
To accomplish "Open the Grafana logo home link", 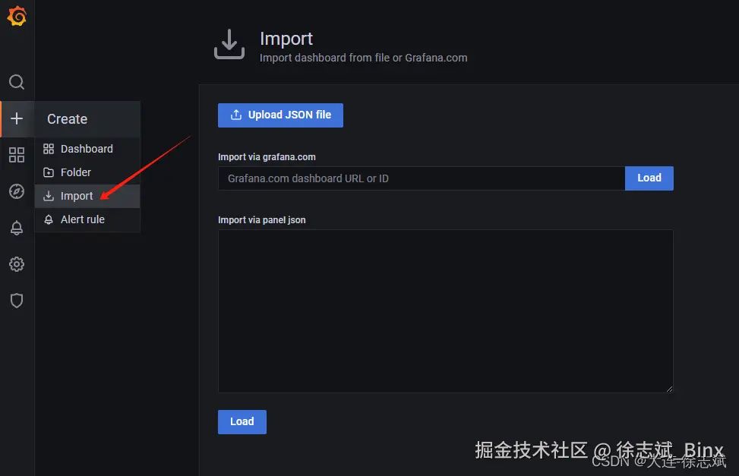I will click(17, 16).
